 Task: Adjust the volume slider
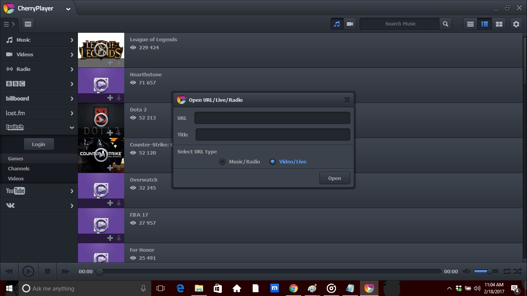pyautogui.click(x=486, y=271)
